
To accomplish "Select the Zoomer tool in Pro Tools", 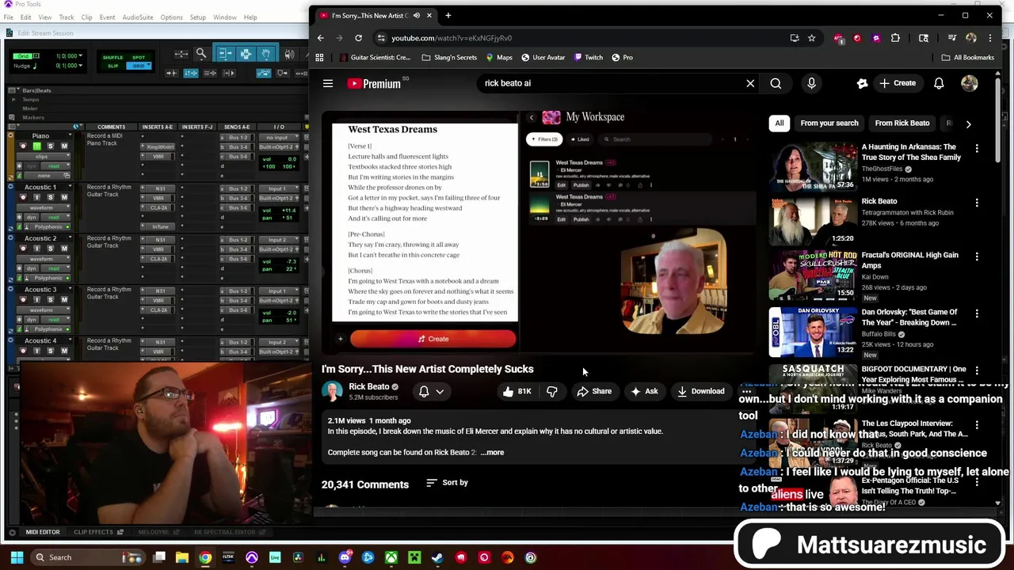I will point(200,54).
